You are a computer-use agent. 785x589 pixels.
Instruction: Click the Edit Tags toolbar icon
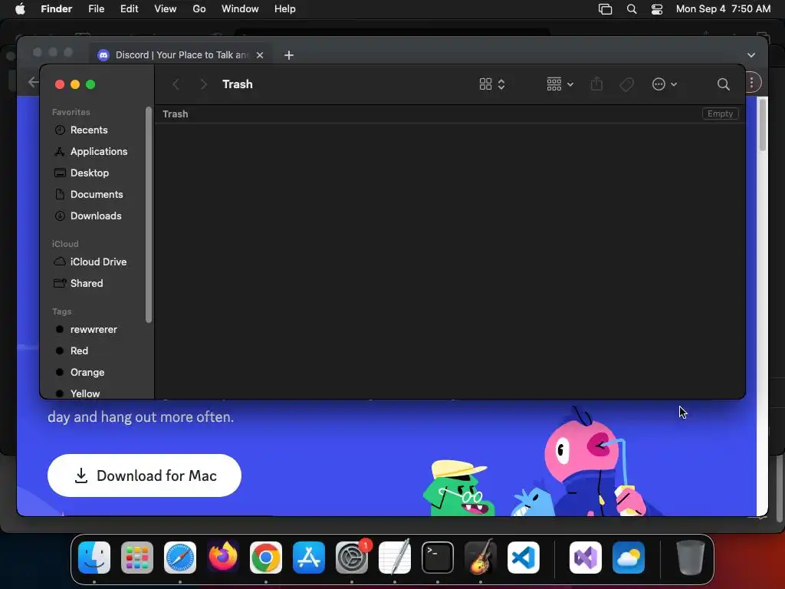coord(626,84)
